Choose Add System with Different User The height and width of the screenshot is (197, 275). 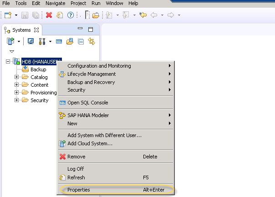coord(116,135)
